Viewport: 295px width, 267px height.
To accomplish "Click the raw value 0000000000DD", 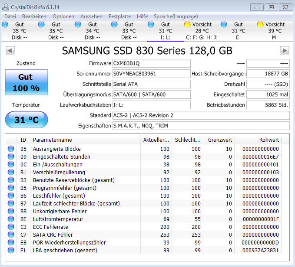I will (x=260, y=243).
